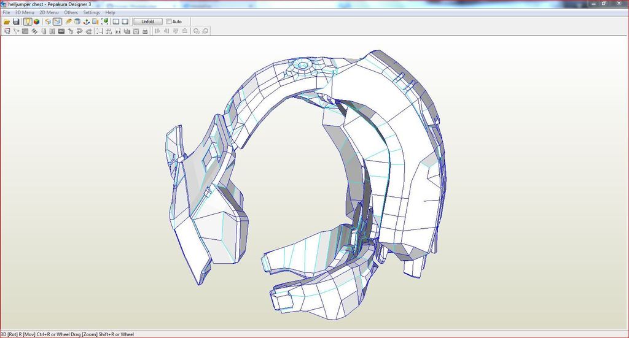Expand the Settings menu dropdown

[92, 12]
